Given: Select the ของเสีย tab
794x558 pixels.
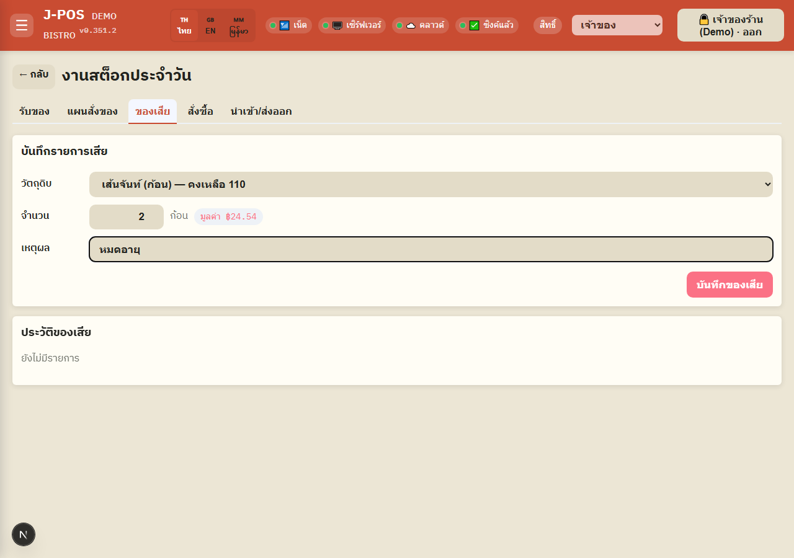Looking at the screenshot, I should 153,112.
